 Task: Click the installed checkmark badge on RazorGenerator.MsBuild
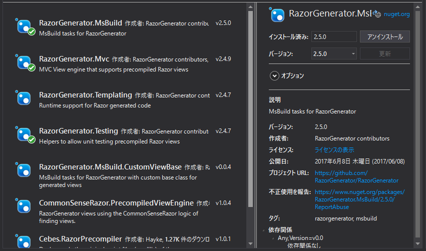(32, 31)
